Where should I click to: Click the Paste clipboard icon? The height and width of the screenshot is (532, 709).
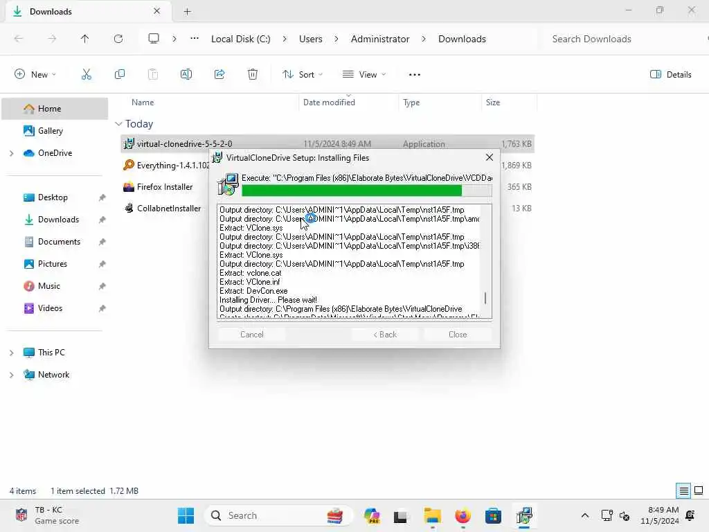click(153, 74)
